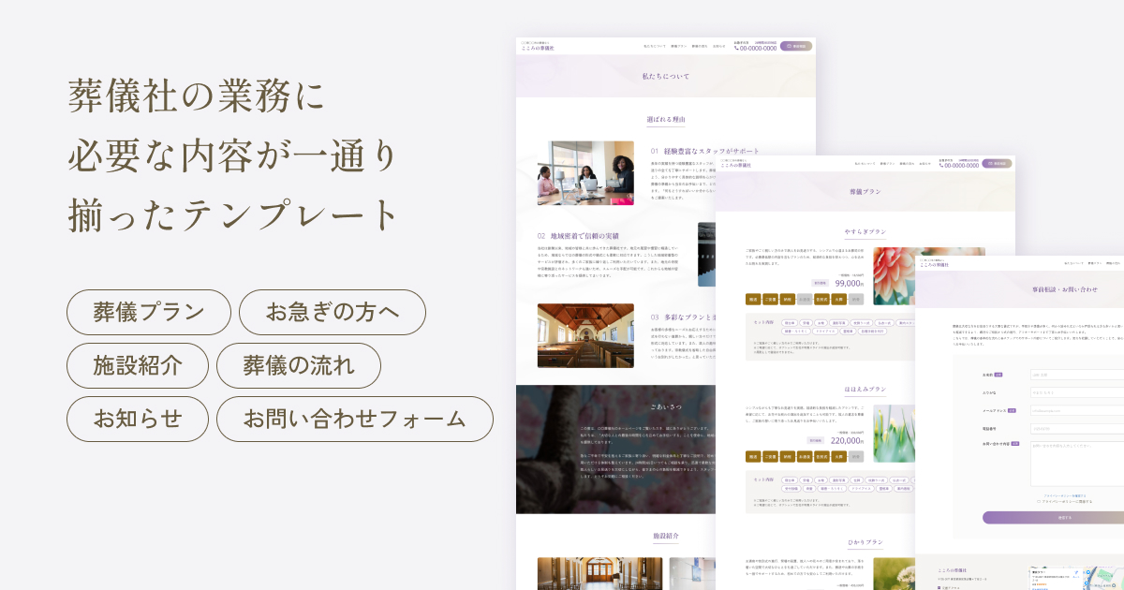Click the 納棺 tag under やすらぎプラン
The width and height of the screenshot is (1124, 590).
(x=788, y=300)
